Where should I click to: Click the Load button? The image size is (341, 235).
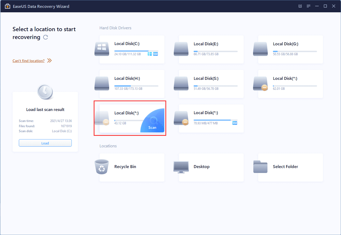coord(45,143)
